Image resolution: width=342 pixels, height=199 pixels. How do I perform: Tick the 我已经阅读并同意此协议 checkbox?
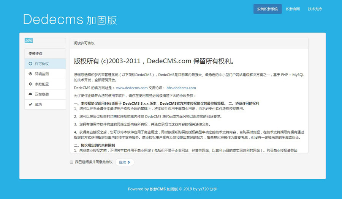(x=71, y=162)
